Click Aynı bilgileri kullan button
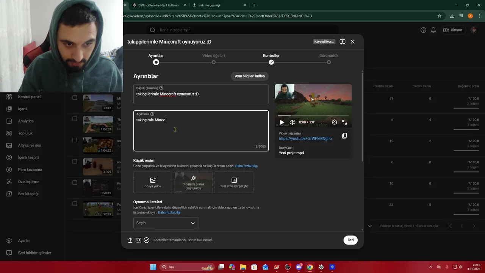 [x=250, y=76]
